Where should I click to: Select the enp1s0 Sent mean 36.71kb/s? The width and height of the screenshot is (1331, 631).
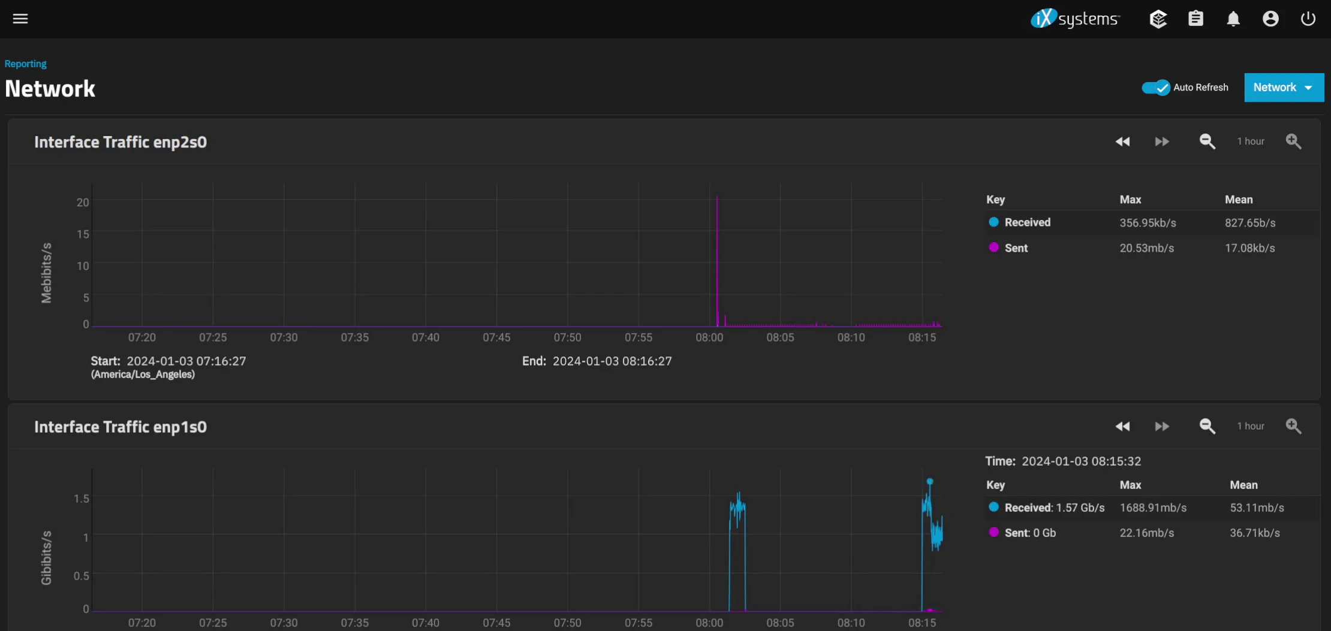coord(1254,533)
